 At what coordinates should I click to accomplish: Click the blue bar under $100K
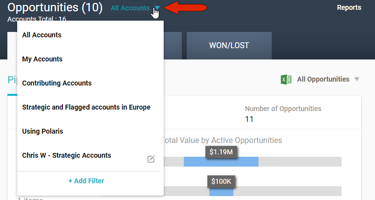click(x=221, y=191)
